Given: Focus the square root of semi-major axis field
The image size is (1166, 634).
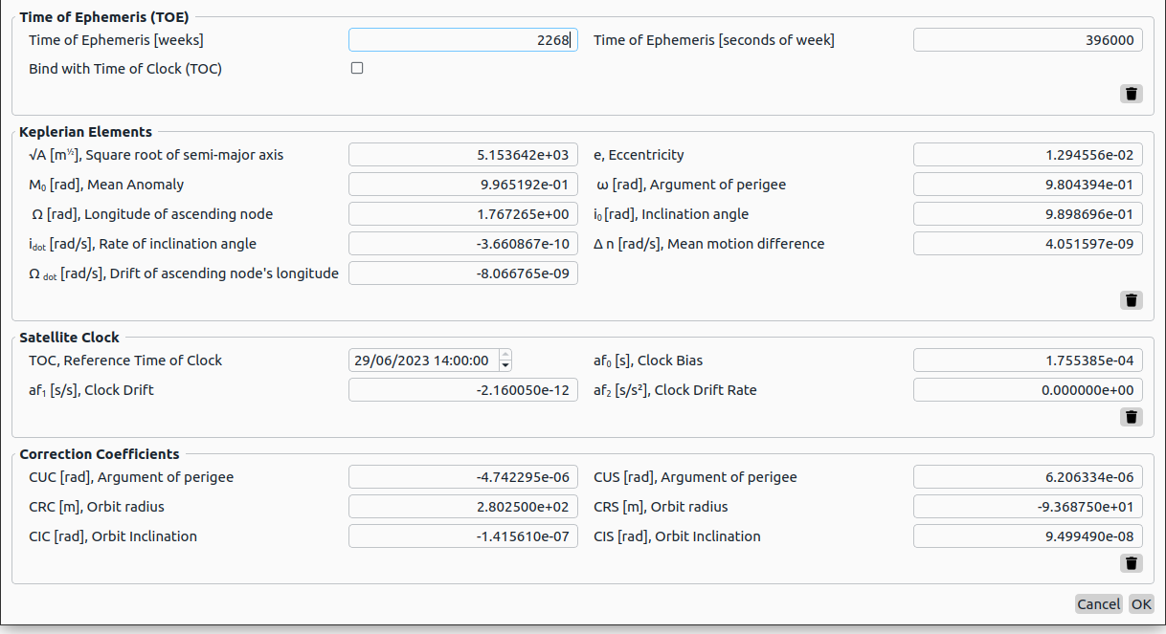Looking at the screenshot, I should click(x=462, y=155).
